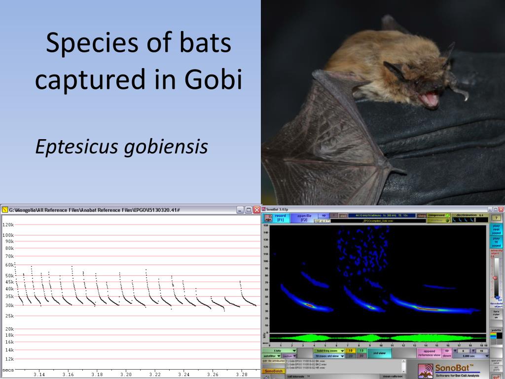The height and width of the screenshot is (379, 505).
Task: Select the rainbow color palette swatch
Action: (493, 336)
